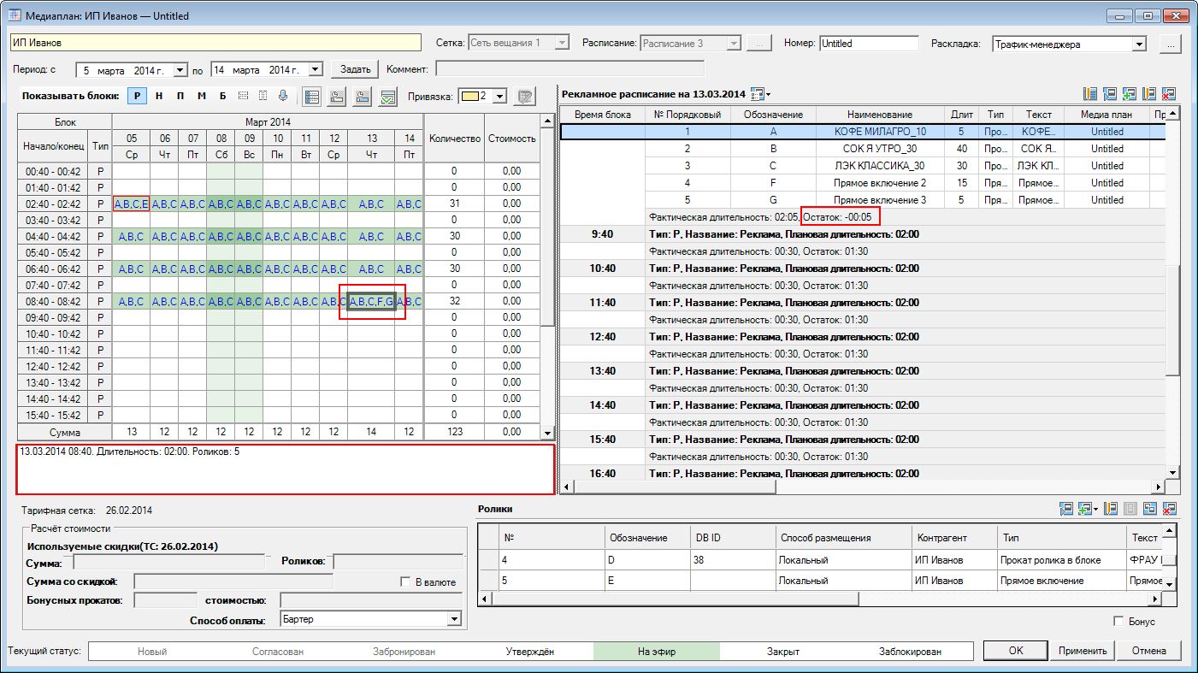Click the Отмена button
Screen dimensions: 1198x673
coord(1148,651)
